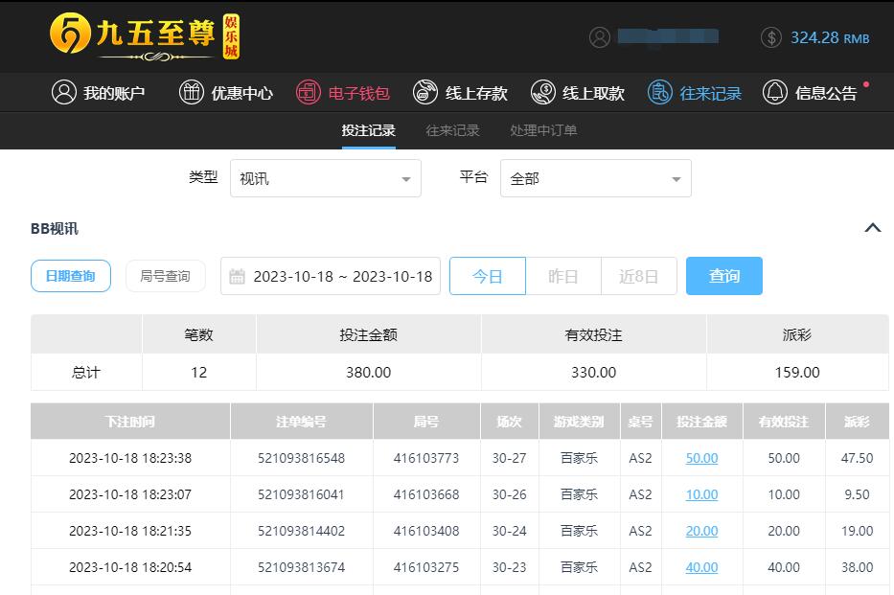The height and width of the screenshot is (595, 894).
Task: Click the 324.28 RMB balance
Action: click(x=830, y=37)
